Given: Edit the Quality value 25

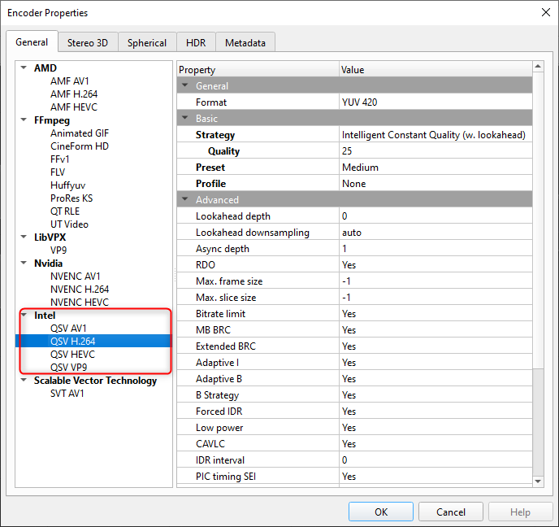Looking at the screenshot, I should [x=435, y=151].
